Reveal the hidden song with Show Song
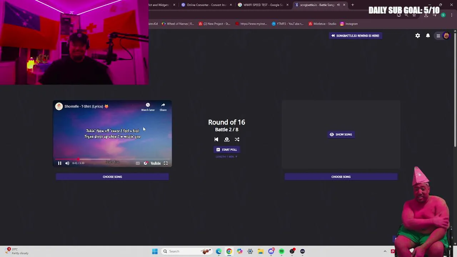This screenshot has width=457, height=257. coord(341,135)
